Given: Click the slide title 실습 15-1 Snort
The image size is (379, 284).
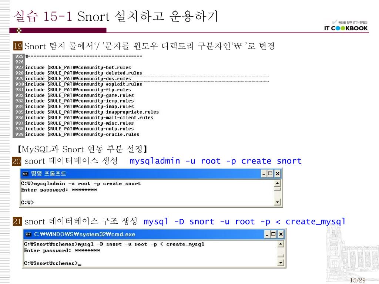Looking at the screenshot, I should 116,16.
